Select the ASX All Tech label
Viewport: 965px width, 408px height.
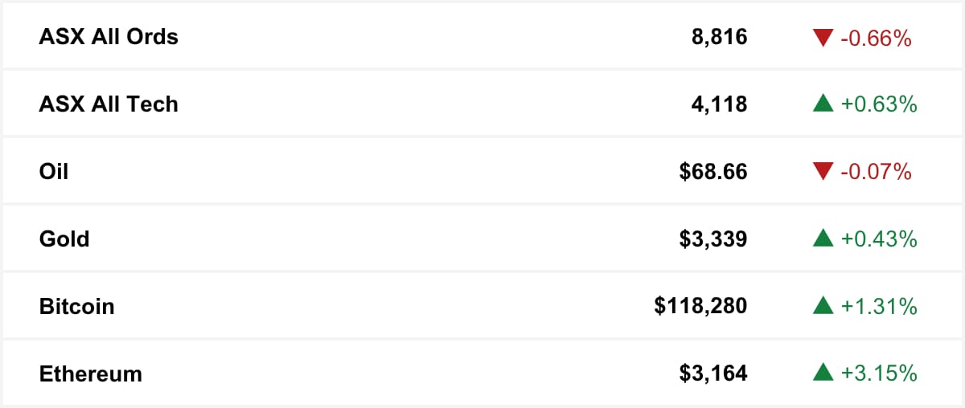tap(109, 104)
